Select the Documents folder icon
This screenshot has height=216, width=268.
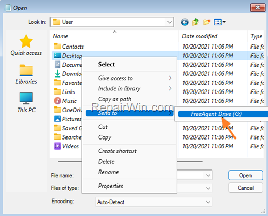pyautogui.click(x=57, y=65)
